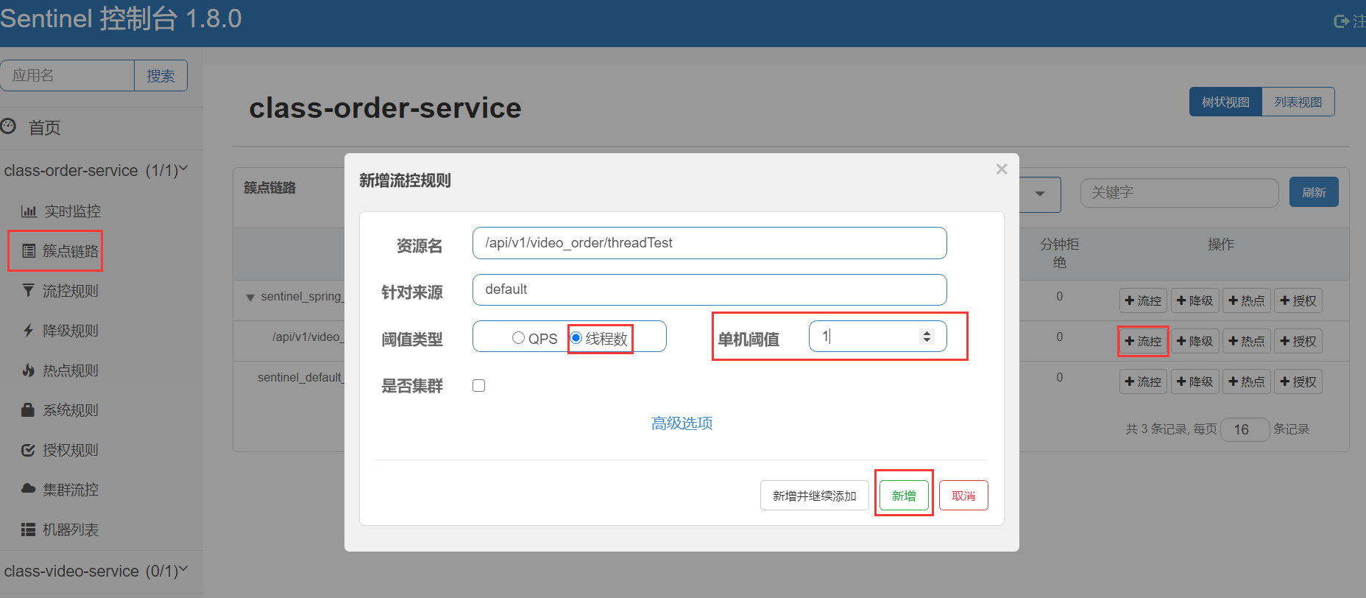Click the lightning icon beside 降级规则
The width and height of the screenshot is (1366, 598).
pos(28,331)
